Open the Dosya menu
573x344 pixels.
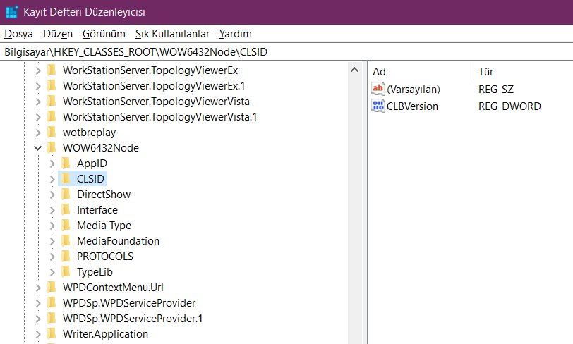[18, 34]
